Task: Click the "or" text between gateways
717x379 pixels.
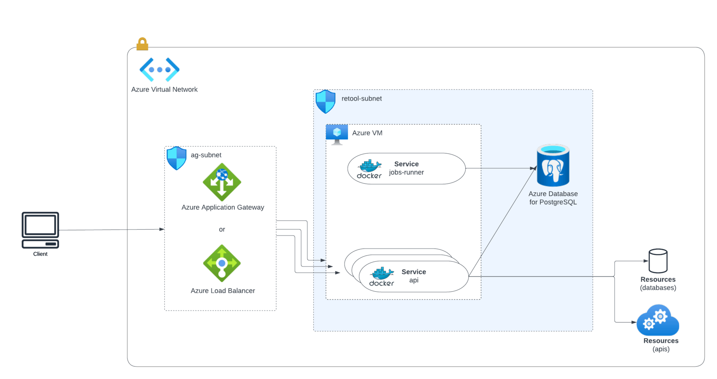Action: click(x=222, y=230)
